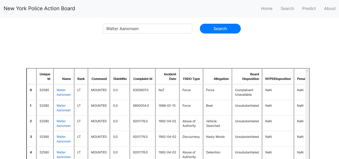Click the table's vertical scrollbar up arrow
This screenshot has width=339, height=159.
coord(307,71)
